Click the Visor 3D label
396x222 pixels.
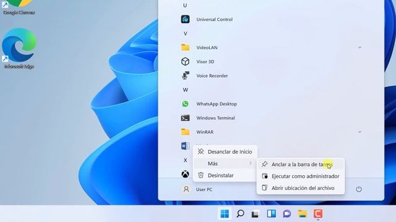click(x=205, y=62)
